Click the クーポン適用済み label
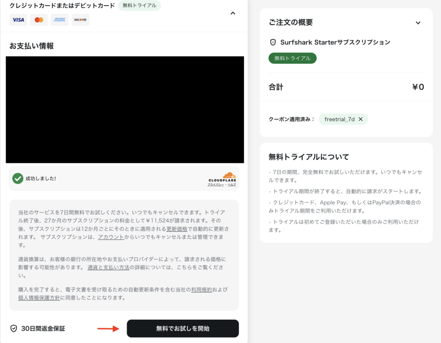This screenshot has height=343, width=441. click(x=292, y=119)
